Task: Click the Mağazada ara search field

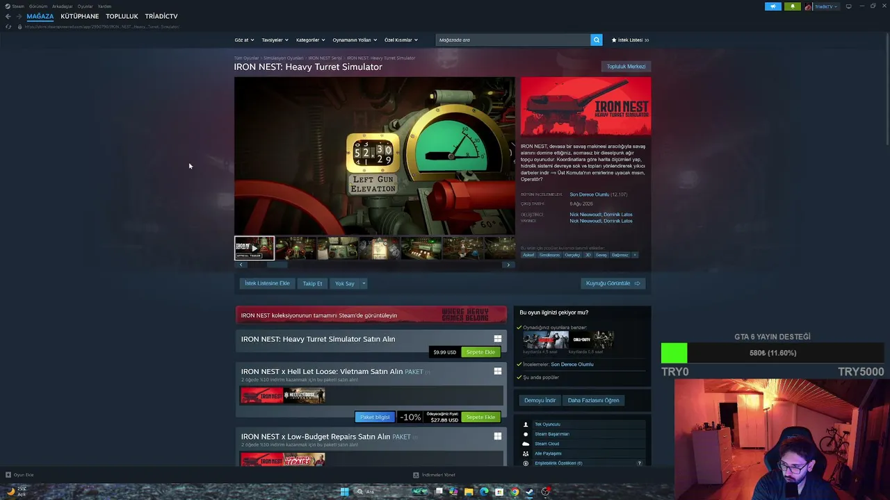Action: point(513,40)
